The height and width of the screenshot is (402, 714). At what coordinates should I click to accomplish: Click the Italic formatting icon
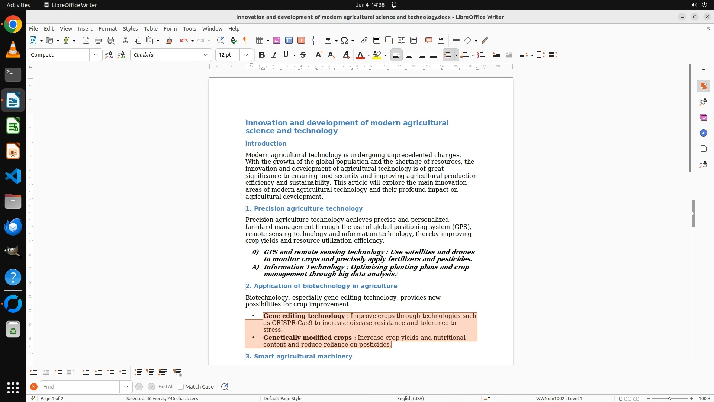tap(274, 55)
